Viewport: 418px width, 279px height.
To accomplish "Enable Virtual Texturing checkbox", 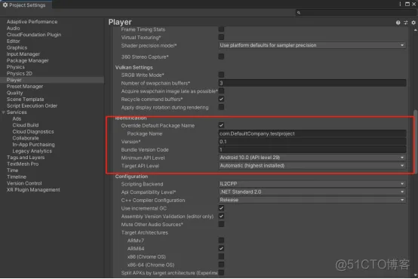I will point(221,37).
